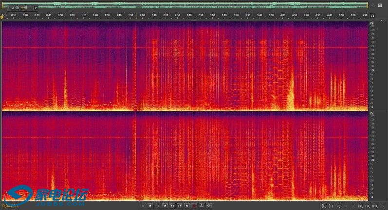This screenshot has width=388, height=210.
Task: Click the green overview waveform navigator bar
Action: [185, 5]
